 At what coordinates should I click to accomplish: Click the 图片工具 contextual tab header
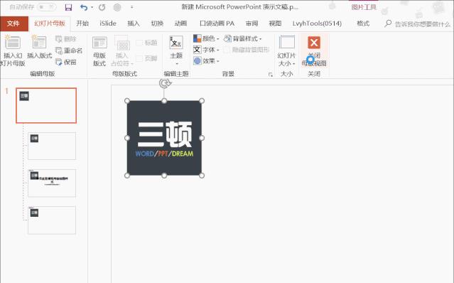[364, 7]
